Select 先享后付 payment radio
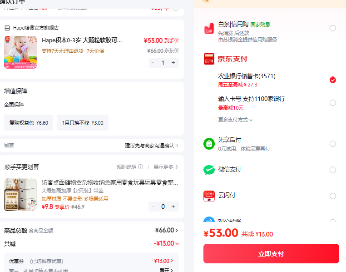 click(333, 144)
